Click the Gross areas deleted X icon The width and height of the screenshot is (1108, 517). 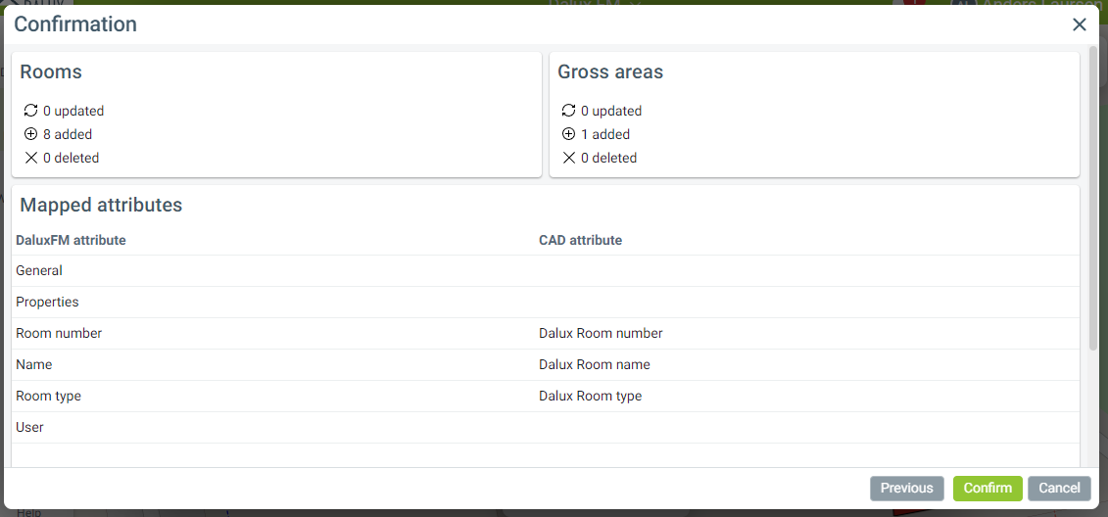[x=568, y=158]
